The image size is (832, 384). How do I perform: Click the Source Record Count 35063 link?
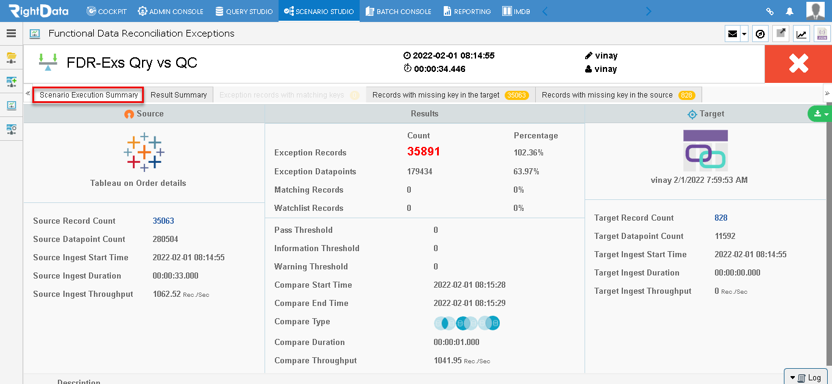(x=163, y=221)
